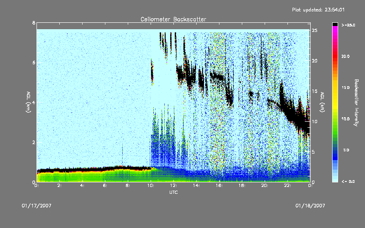Viewport: 365px width, 228px height.
Task: Click the "AGL (km)" axis label
Action: click(28, 102)
